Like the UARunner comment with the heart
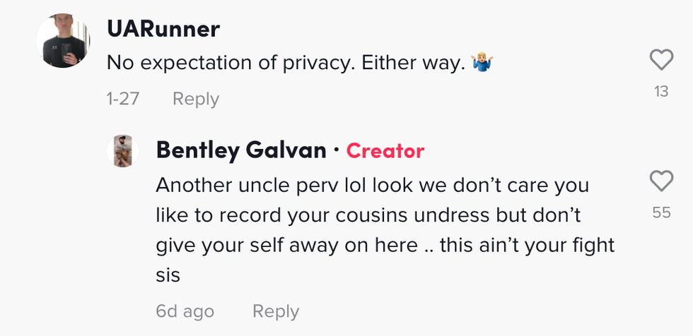 tap(661, 61)
